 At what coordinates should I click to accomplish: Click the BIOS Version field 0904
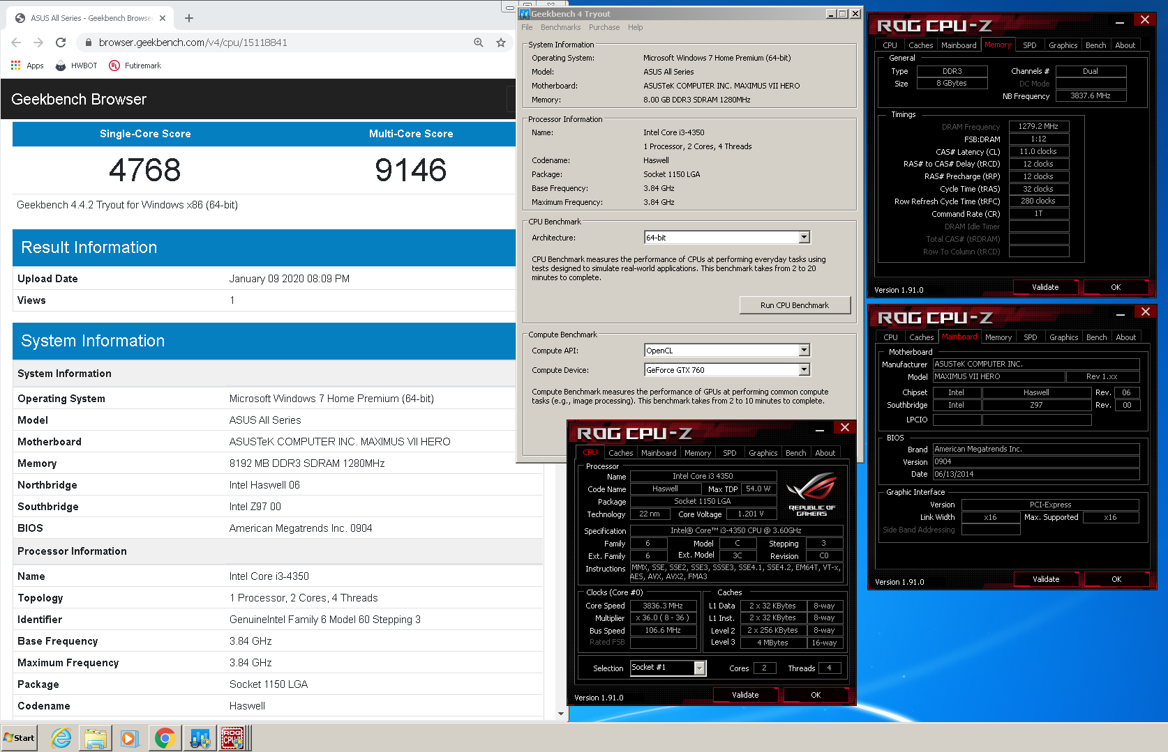point(1036,462)
